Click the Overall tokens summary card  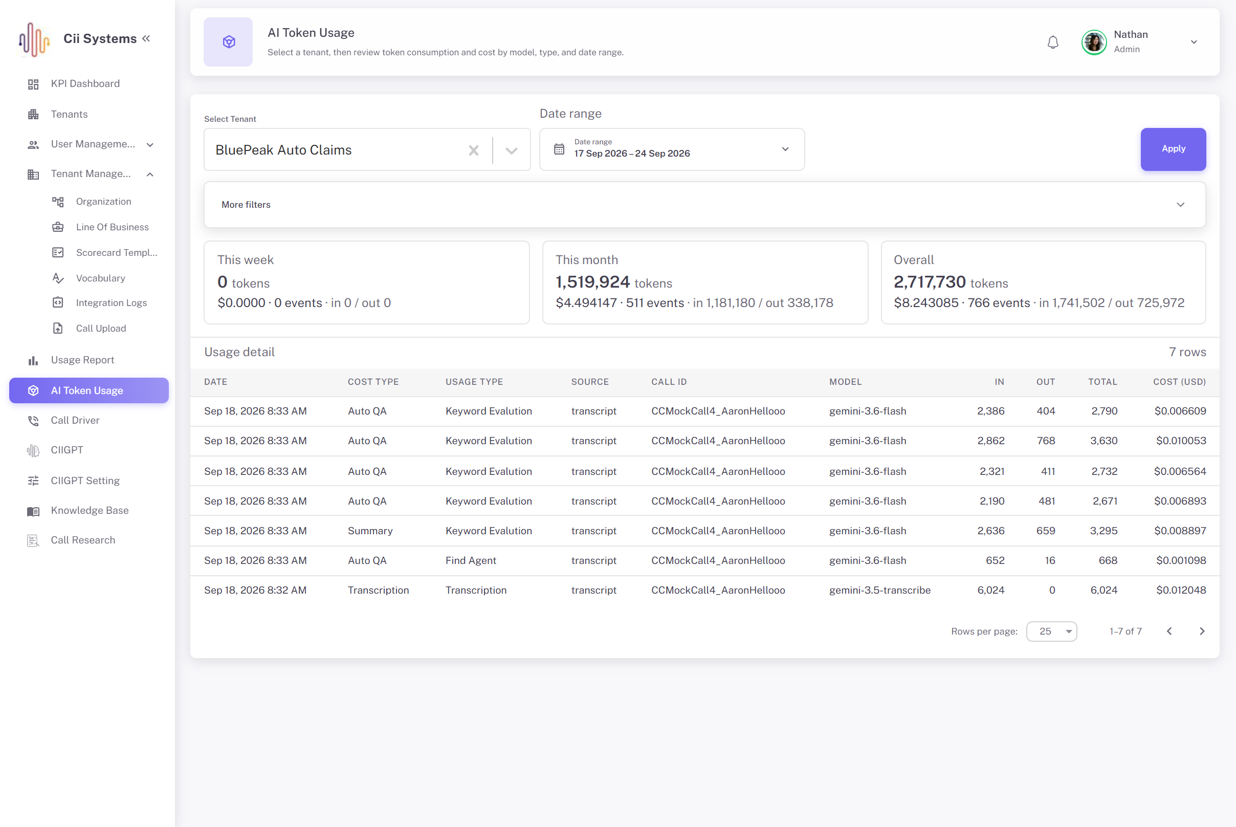tap(1043, 282)
